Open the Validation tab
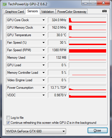 pos(48,12)
